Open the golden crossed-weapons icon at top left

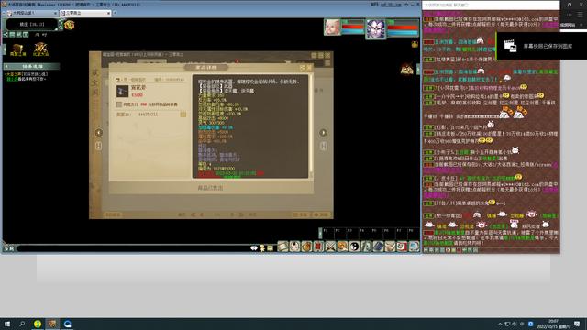[x=40, y=49]
